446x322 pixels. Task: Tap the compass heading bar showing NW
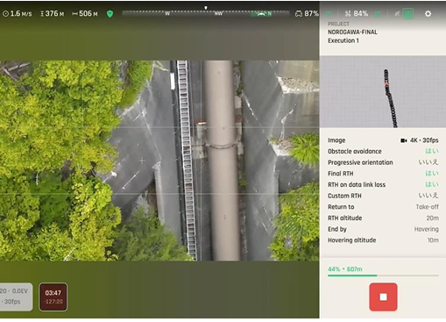click(206, 13)
